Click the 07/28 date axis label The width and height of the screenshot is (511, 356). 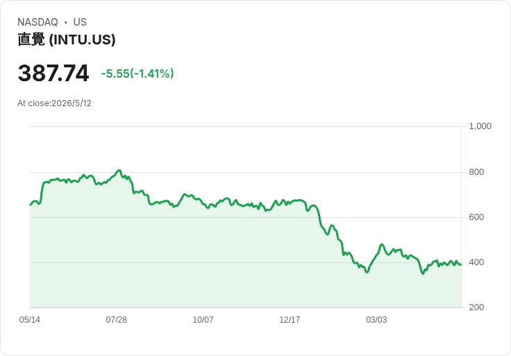[x=117, y=319]
